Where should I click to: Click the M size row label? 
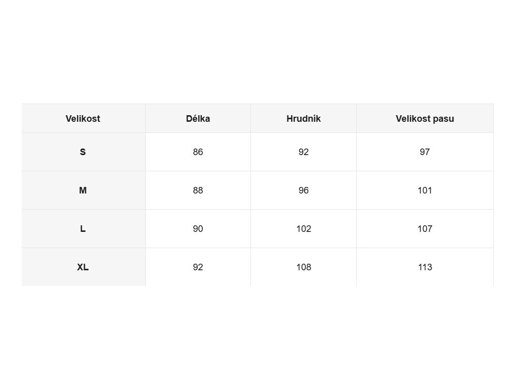[82, 190]
